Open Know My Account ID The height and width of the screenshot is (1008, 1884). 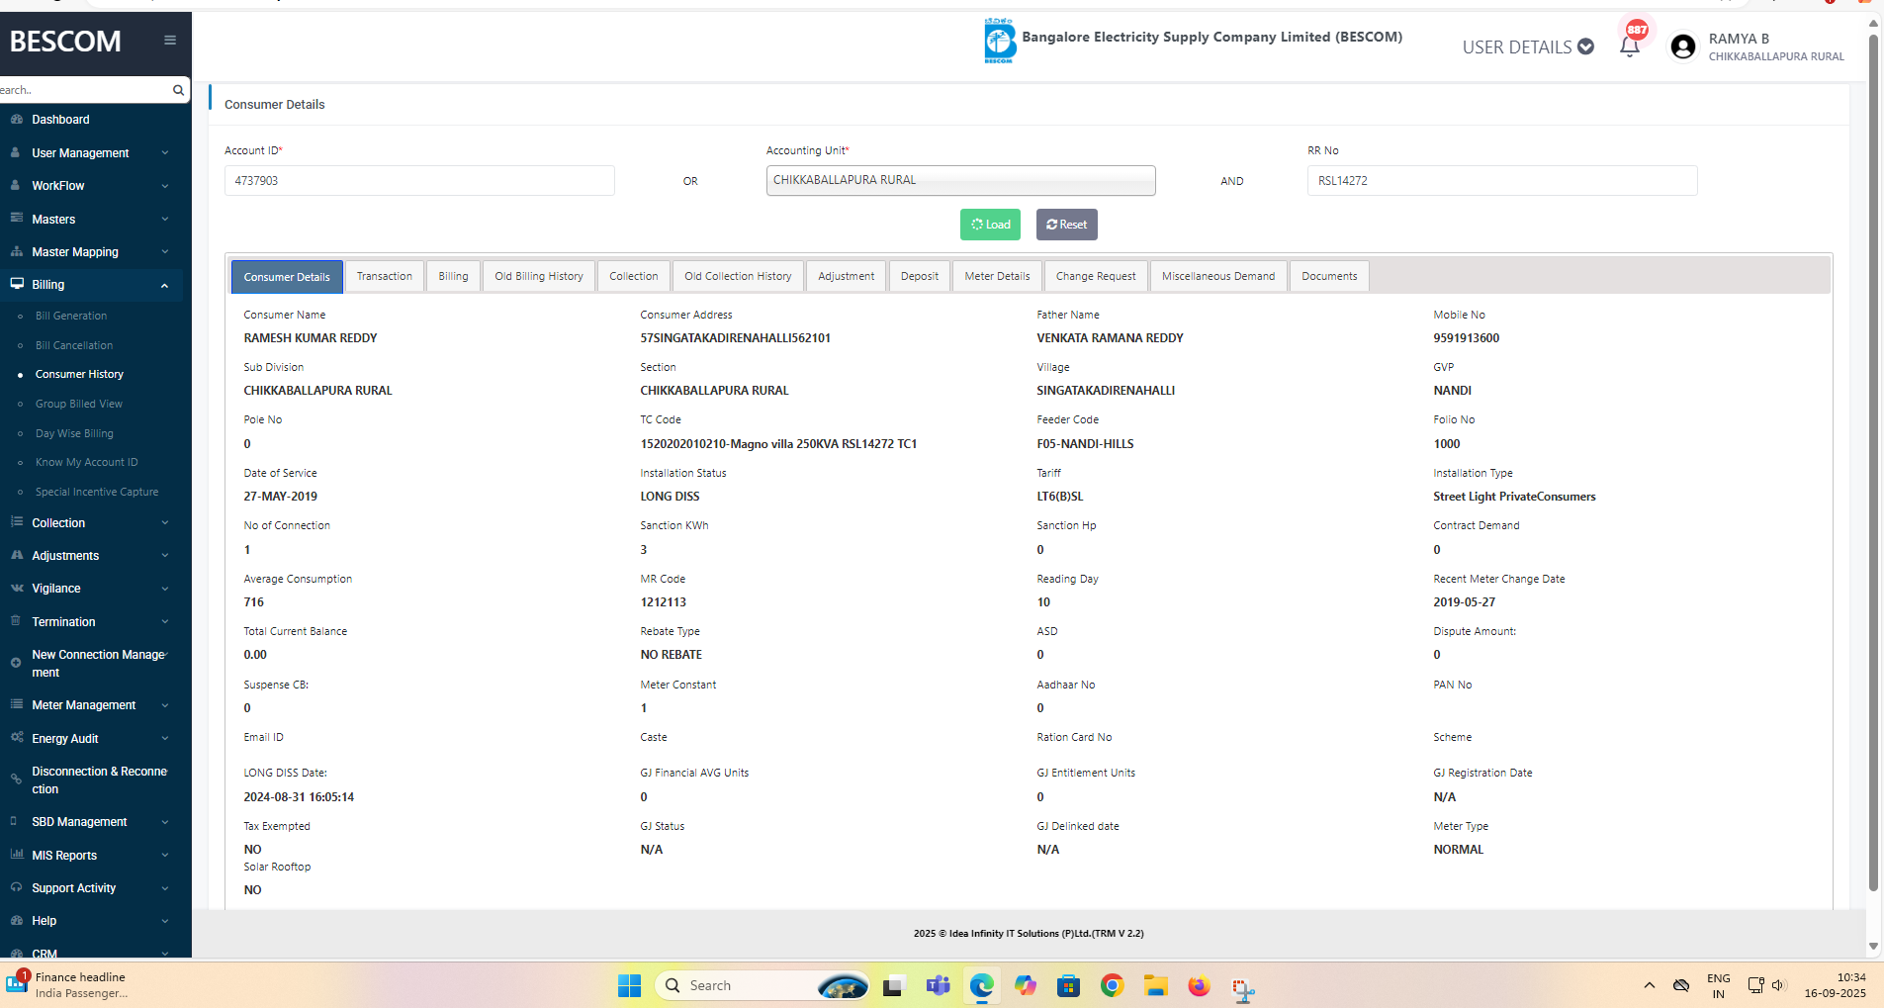point(87,463)
